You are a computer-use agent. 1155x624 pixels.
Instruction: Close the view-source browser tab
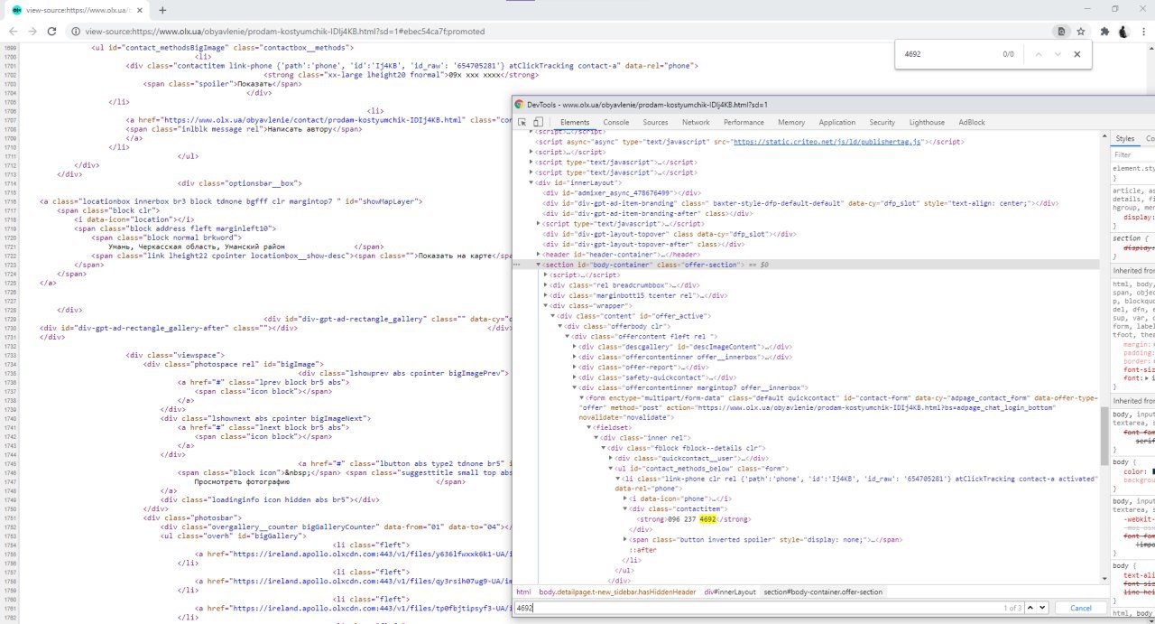click(x=142, y=10)
